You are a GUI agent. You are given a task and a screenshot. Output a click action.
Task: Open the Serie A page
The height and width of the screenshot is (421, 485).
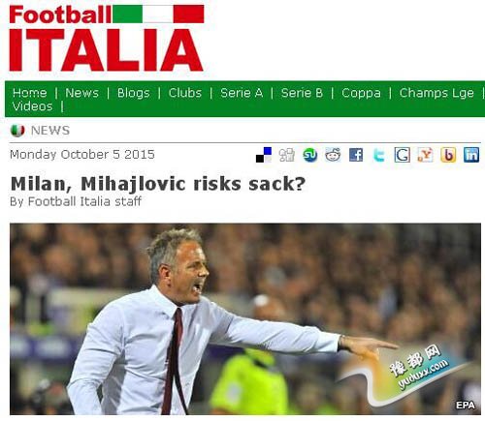coord(242,93)
